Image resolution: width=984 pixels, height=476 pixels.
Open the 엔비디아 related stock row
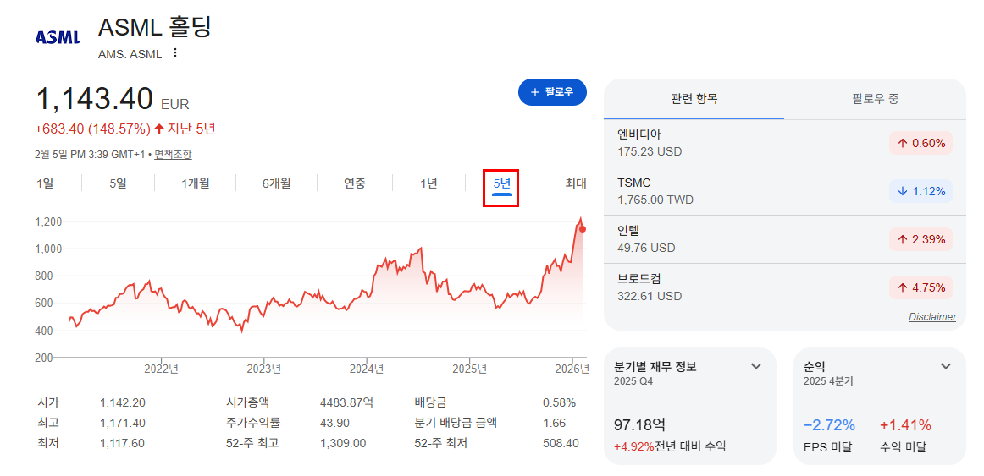point(785,143)
